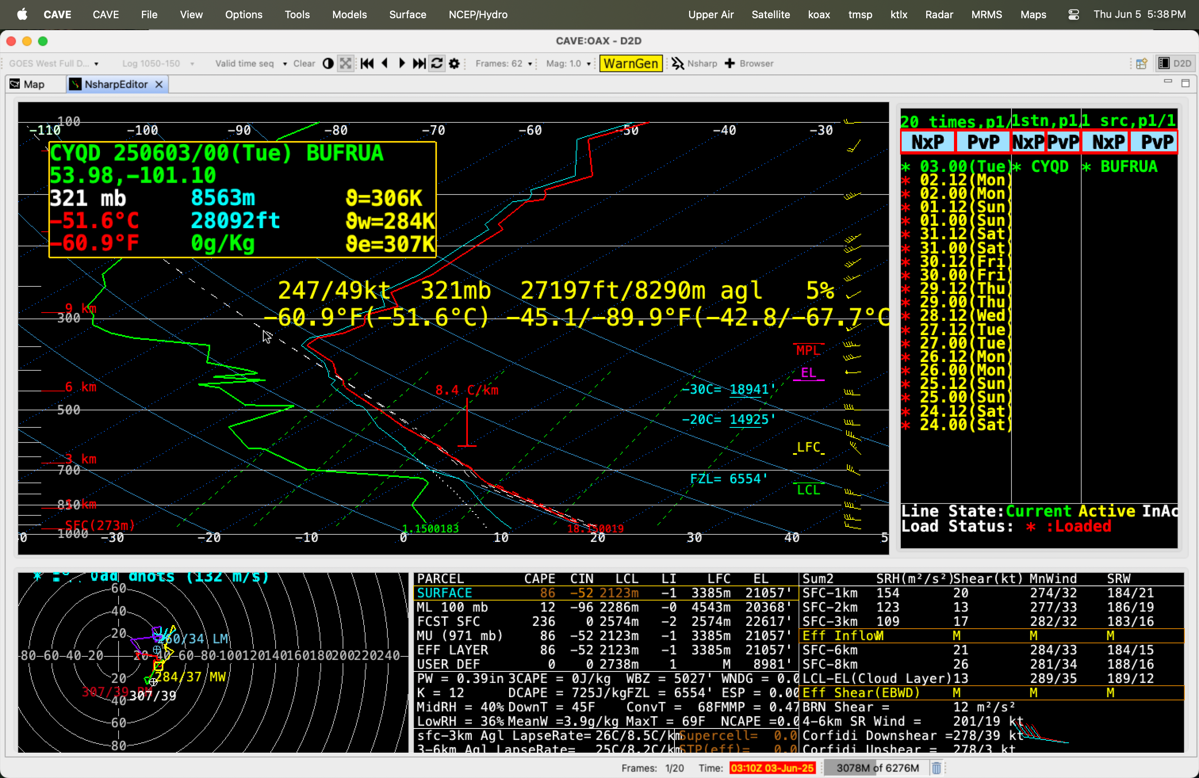Step back one frame
This screenshot has height=778, width=1199.
(x=385, y=63)
